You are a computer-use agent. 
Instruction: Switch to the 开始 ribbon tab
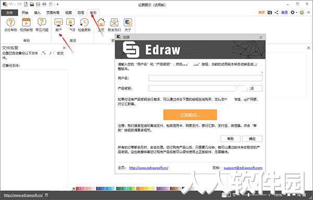click(25, 12)
